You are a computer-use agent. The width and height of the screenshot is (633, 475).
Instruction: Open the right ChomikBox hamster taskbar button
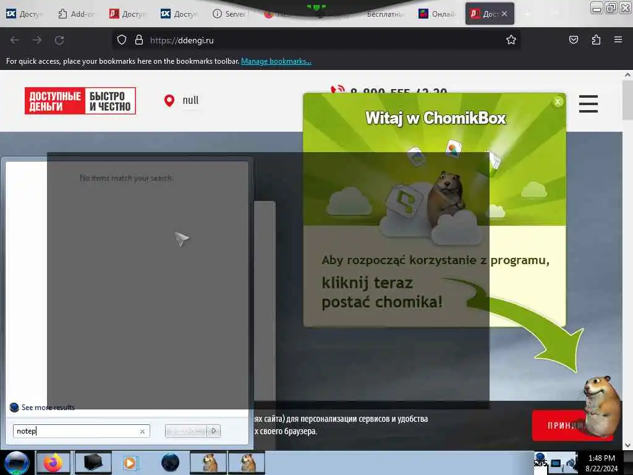[247, 463]
